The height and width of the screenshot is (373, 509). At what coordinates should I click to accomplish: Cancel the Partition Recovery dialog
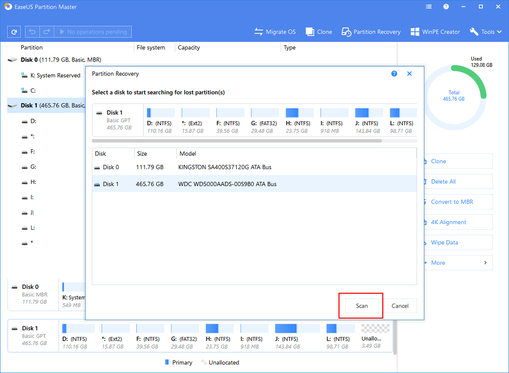(x=400, y=305)
